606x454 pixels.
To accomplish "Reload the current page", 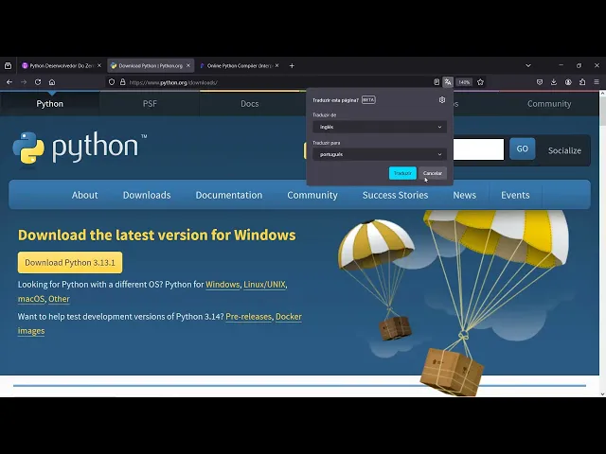I will tap(38, 82).
